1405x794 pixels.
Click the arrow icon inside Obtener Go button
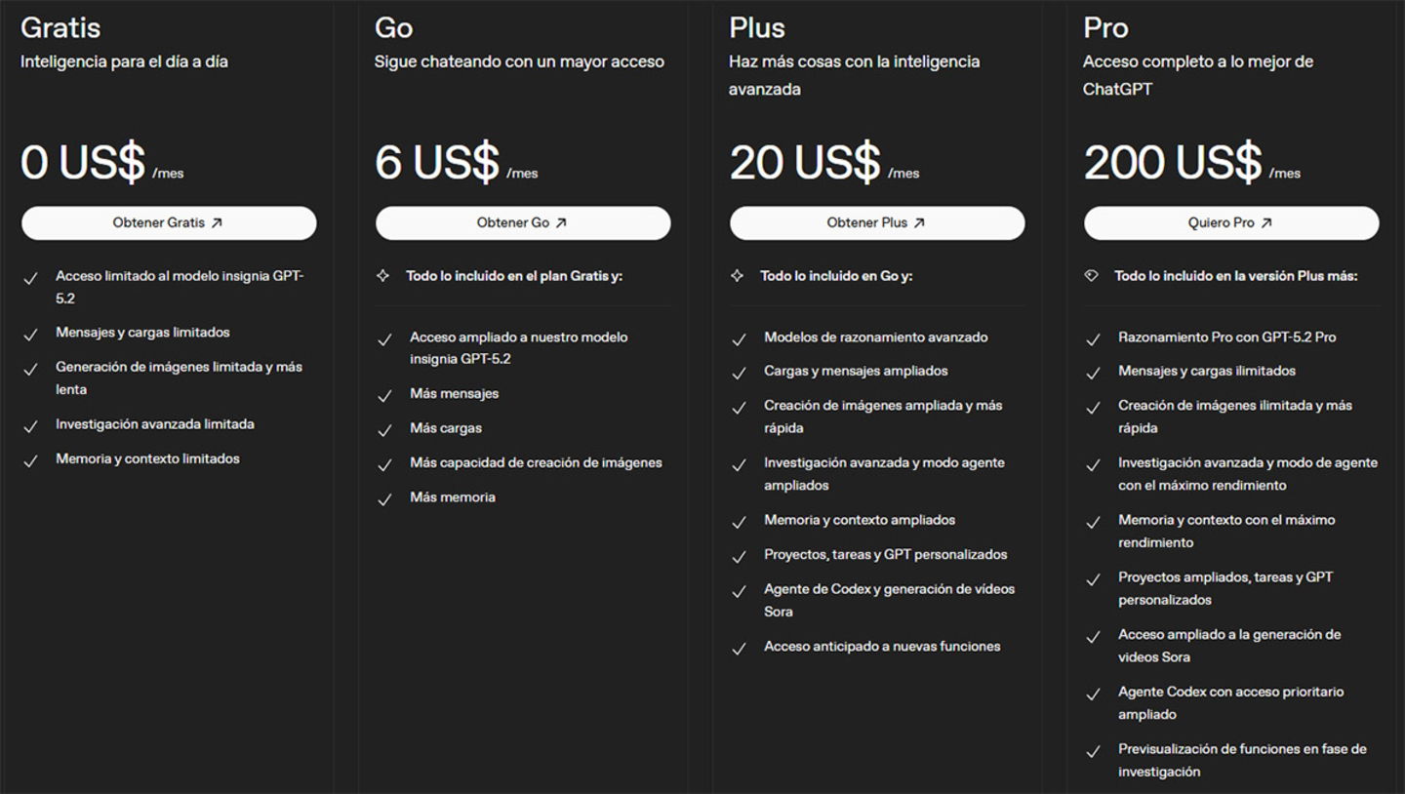[561, 222]
